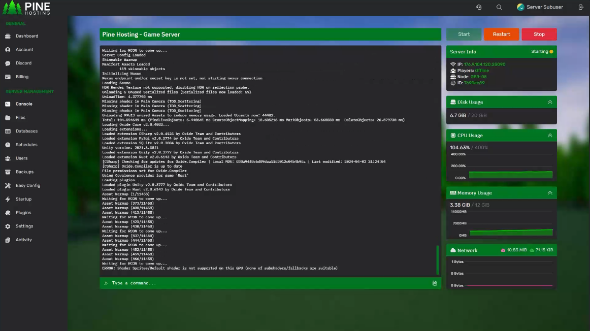Click the Activity icon in sidebar
Screen dimensions: 590x331
8,240
